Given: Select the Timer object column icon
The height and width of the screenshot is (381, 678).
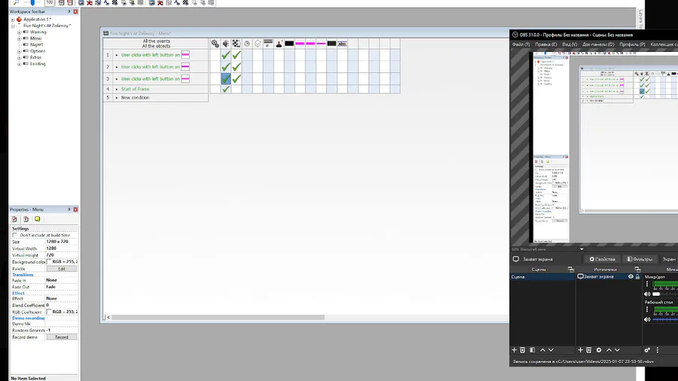Looking at the screenshot, I should pyautogui.click(x=247, y=44).
